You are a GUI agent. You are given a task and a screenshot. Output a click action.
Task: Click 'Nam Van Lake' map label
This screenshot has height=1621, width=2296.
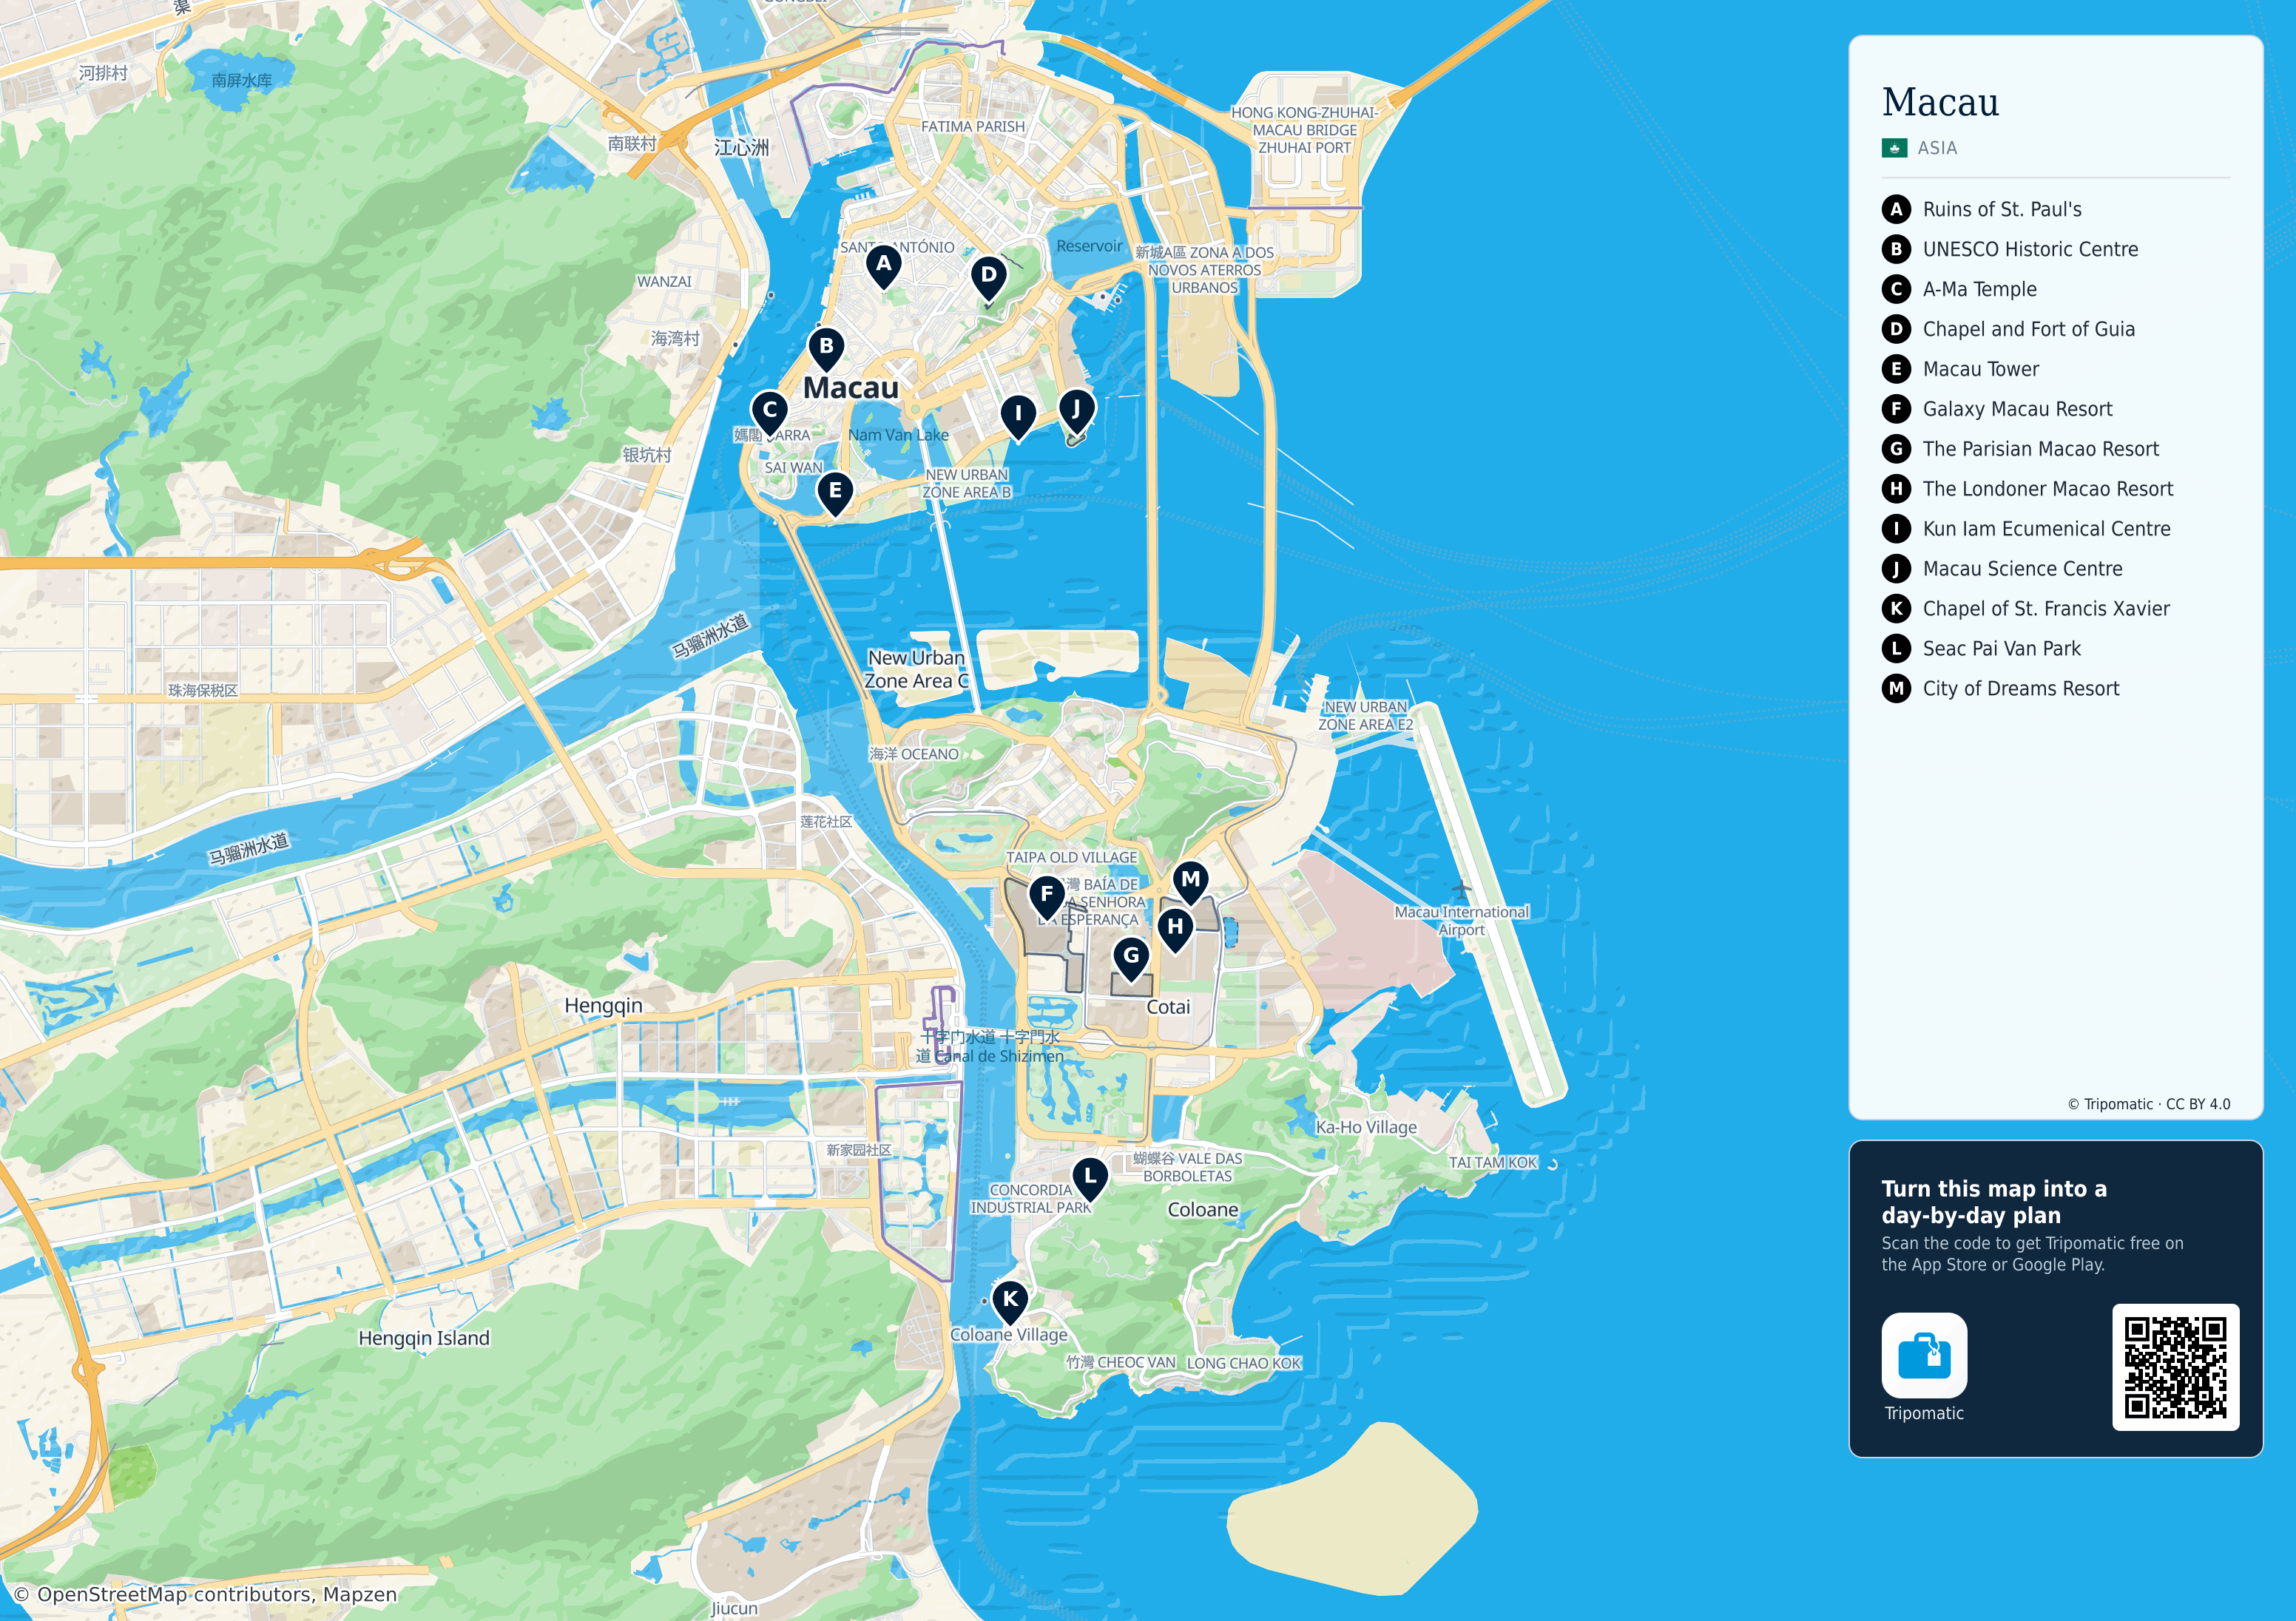(x=898, y=435)
